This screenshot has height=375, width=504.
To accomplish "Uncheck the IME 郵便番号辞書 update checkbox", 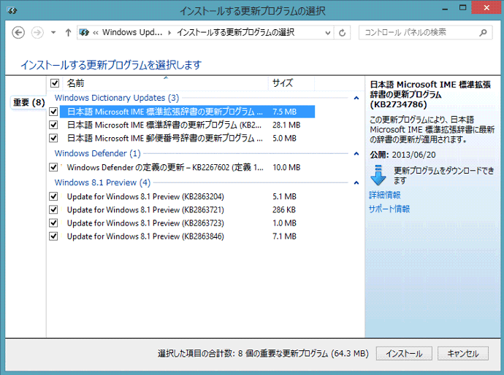I will point(53,139).
